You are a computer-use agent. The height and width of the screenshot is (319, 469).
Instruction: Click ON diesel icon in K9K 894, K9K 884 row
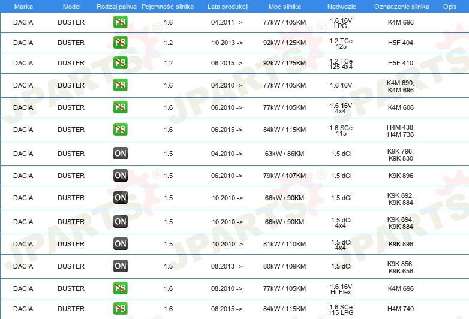pos(120,221)
